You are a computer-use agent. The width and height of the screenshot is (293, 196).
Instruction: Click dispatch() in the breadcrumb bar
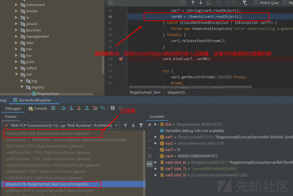point(176,92)
